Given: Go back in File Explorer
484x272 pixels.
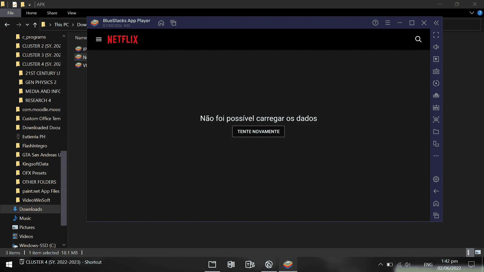Looking at the screenshot, I should pos(7,25).
